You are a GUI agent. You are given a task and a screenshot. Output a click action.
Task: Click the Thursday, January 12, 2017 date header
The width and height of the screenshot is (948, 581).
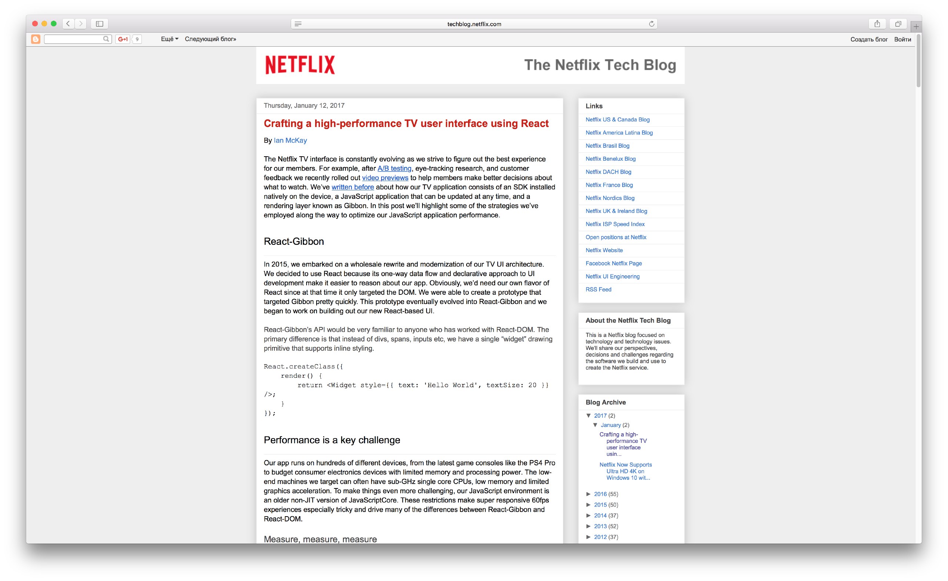point(304,106)
